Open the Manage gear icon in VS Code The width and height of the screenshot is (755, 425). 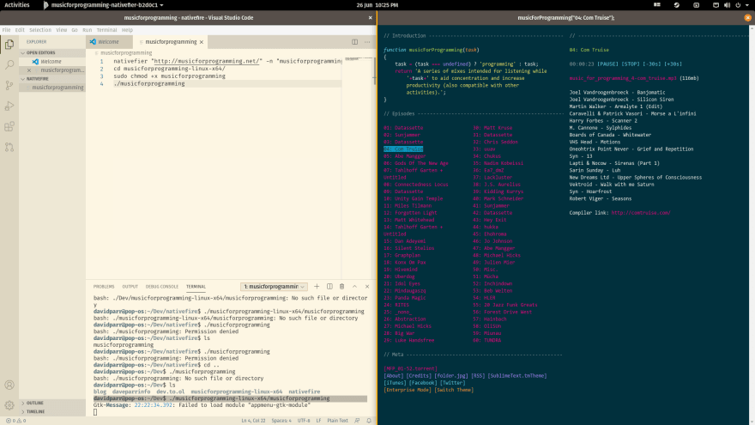coord(9,405)
